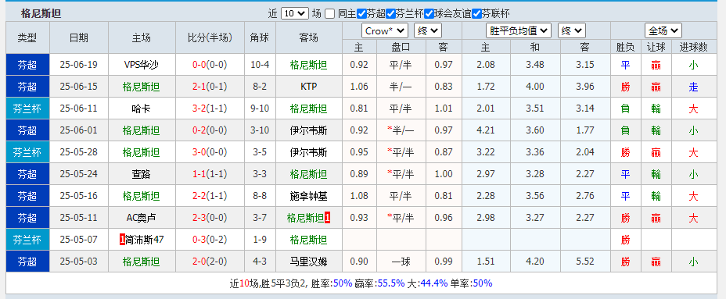The width and height of the screenshot is (726, 299).
Task: Open 伊尔韦斯 link in 25-06-01 row
Action: point(308,131)
